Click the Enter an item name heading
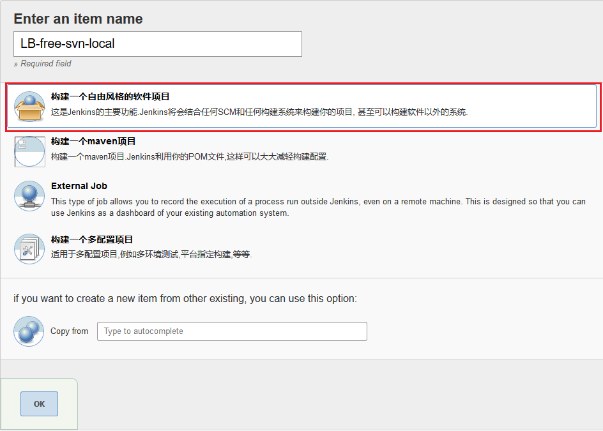This screenshot has height=431, width=603. click(x=78, y=19)
